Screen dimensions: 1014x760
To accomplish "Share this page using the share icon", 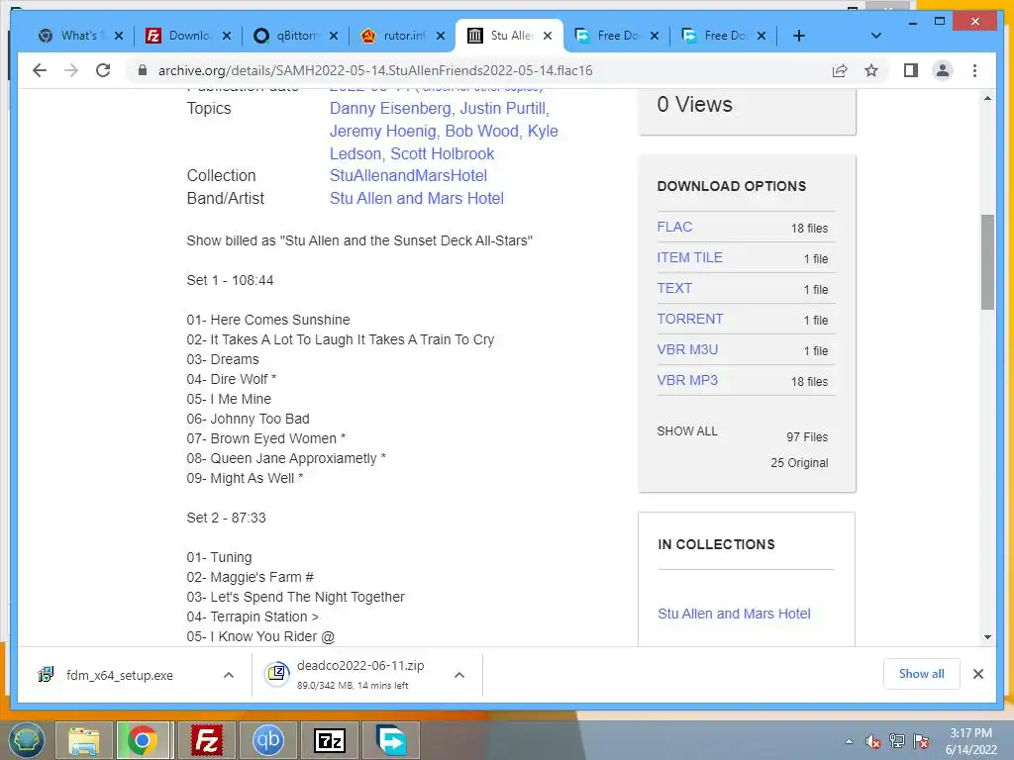I will click(x=840, y=70).
